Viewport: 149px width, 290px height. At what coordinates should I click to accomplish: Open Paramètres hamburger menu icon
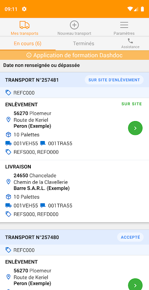coord(124,25)
